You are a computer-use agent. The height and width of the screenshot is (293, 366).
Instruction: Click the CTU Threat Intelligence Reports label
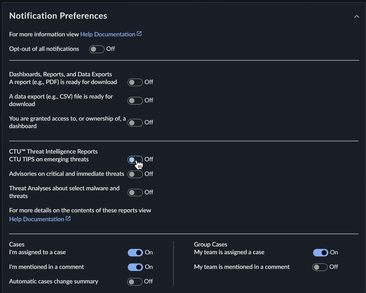pos(53,152)
